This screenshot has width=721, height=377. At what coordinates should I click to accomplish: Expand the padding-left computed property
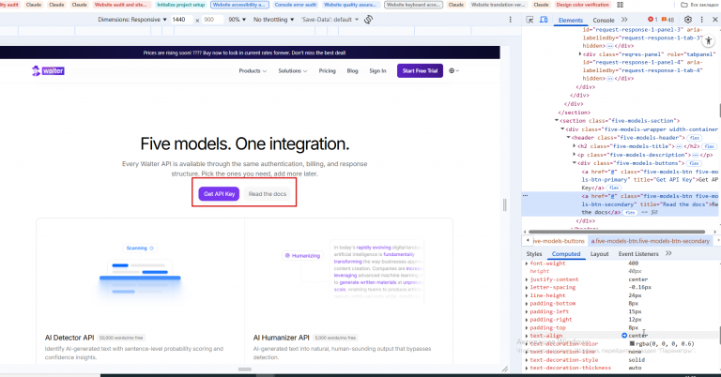pos(527,311)
